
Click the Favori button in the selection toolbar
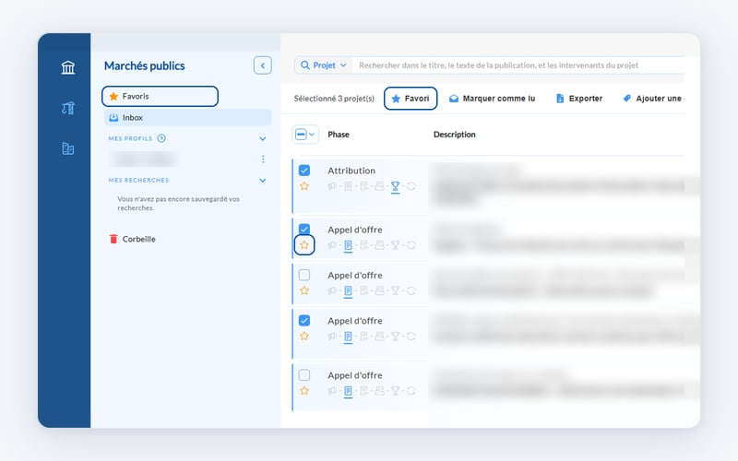[411, 99]
